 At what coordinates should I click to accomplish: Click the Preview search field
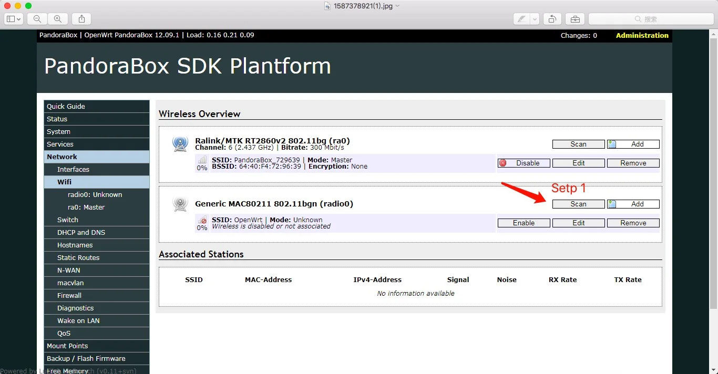coord(650,19)
